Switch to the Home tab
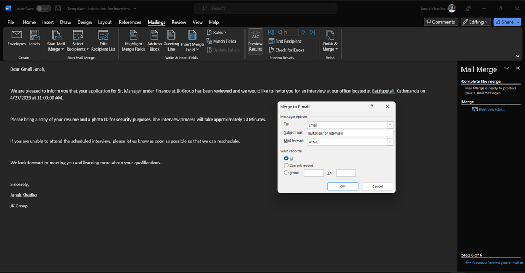This screenshot has width=525, height=273. pos(29,22)
